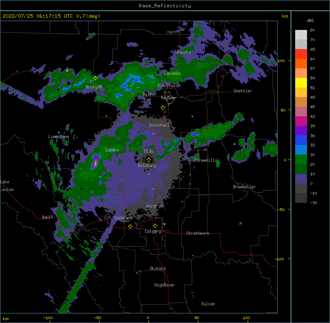Click the Blackfalds label

169,86
